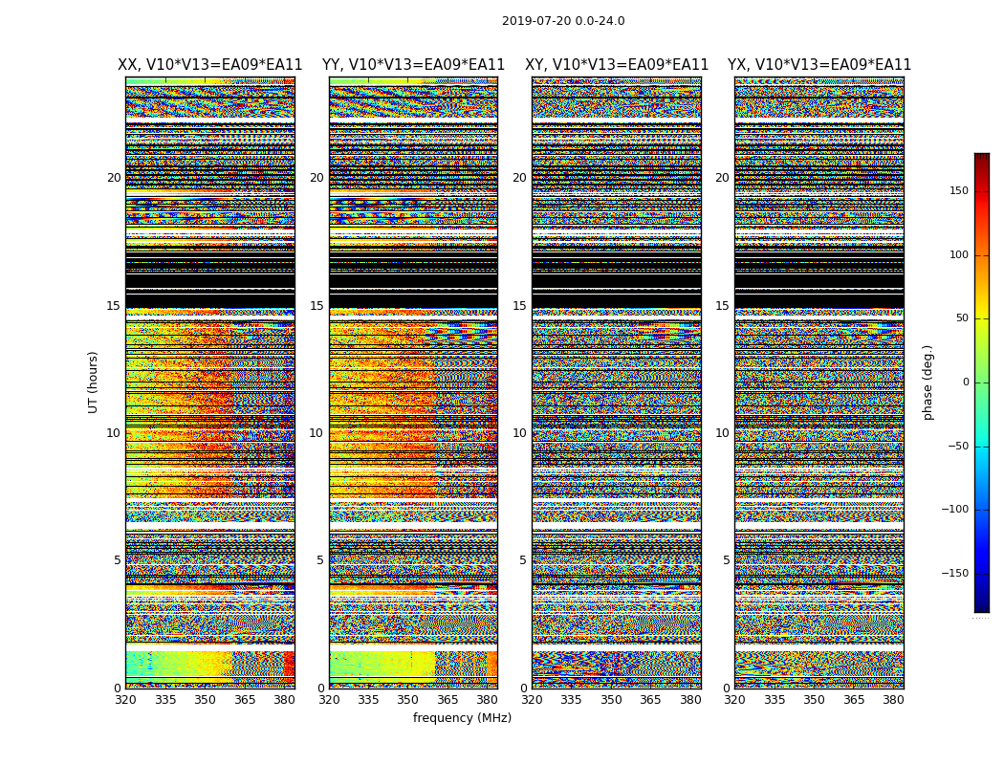Select the XY, V10*V13=EA09*EA11 panel title

coord(617,65)
